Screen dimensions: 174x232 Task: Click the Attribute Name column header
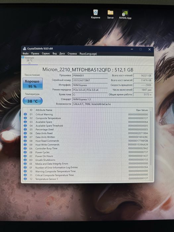click(44, 110)
